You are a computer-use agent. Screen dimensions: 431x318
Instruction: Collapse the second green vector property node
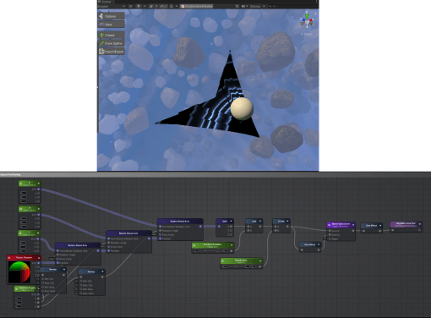(39, 209)
